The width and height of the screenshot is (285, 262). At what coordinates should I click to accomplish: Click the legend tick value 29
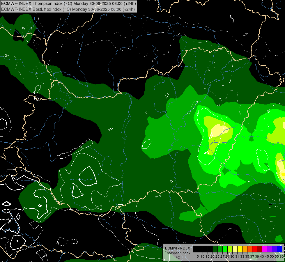(228, 256)
